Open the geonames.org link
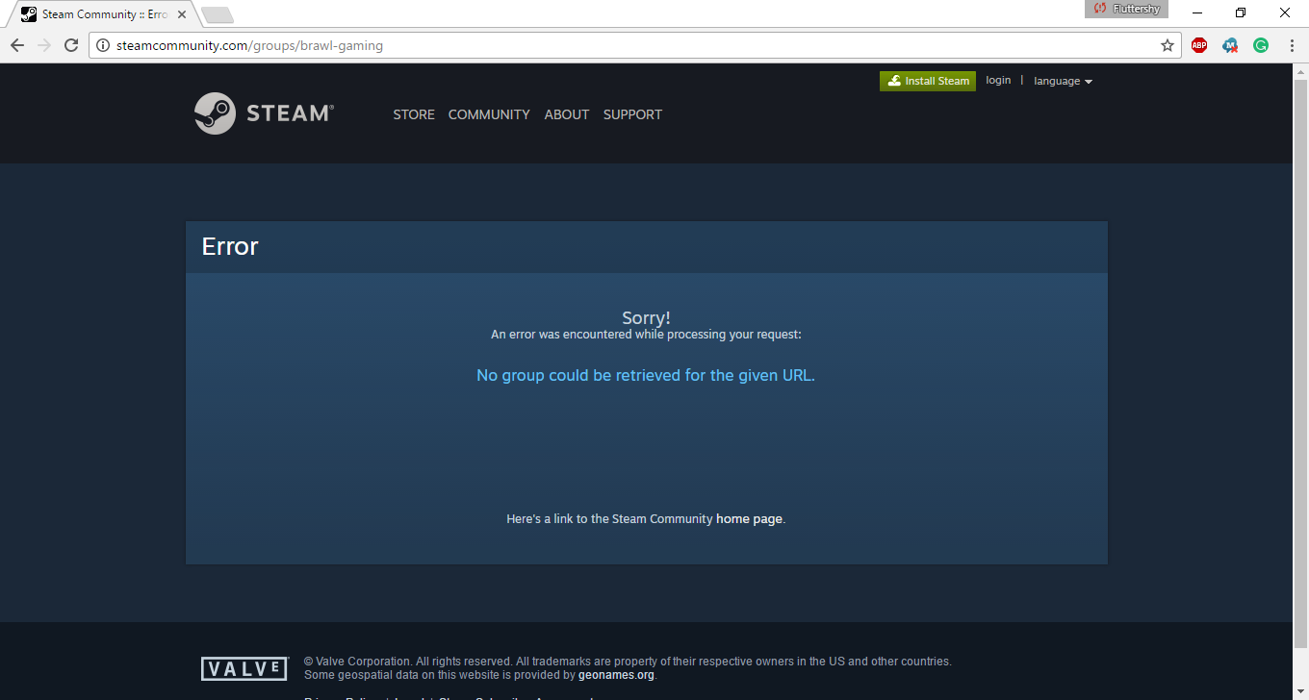1309x700 pixels. click(x=616, y=675)
